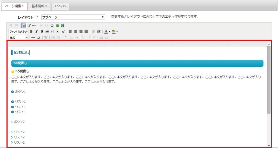Click the editor scrollbar up arrow

[269, 44]
